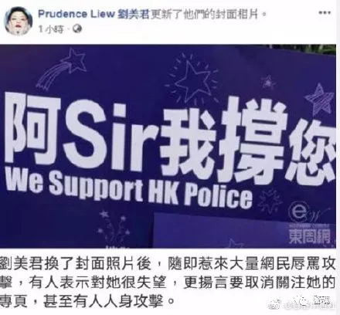Click the caption line about 取消關注她的
Viewport: 340px width, 315px height.
168,282
